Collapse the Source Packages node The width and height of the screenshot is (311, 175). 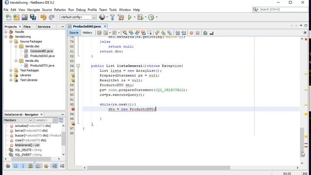11,41
